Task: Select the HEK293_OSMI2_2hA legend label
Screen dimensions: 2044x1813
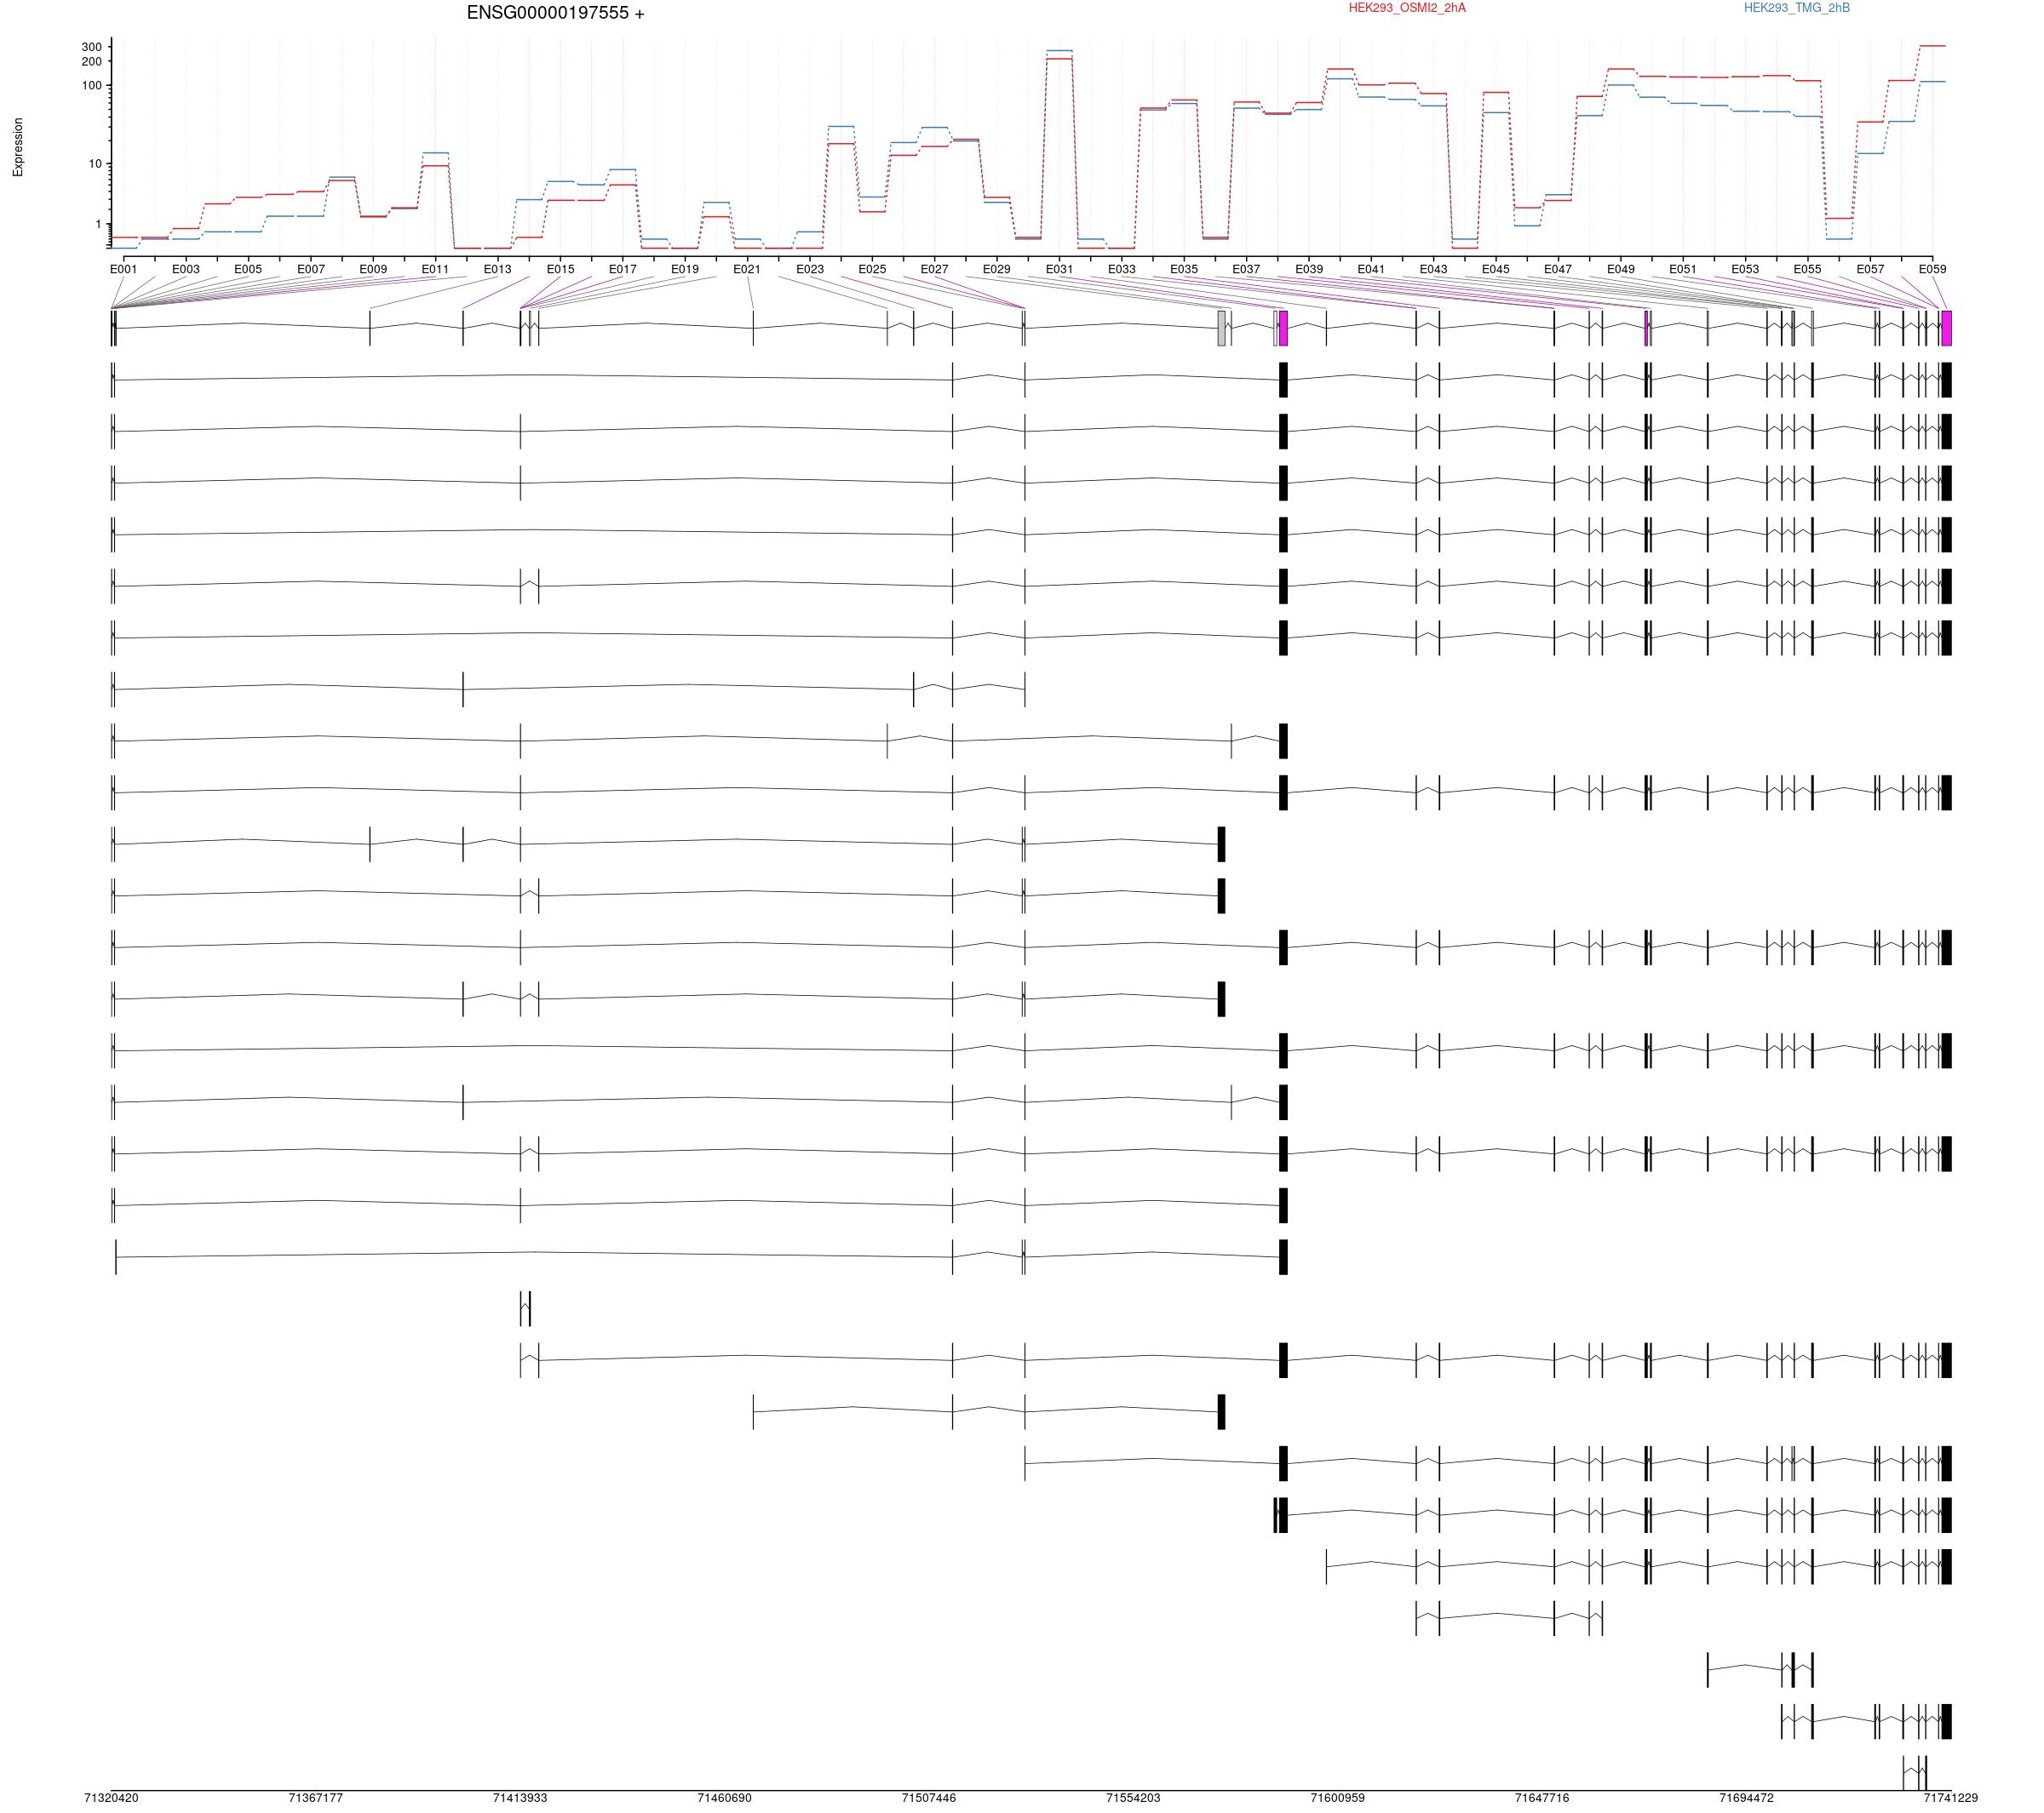Action: pyautogui.click(x=1407, y=8)
